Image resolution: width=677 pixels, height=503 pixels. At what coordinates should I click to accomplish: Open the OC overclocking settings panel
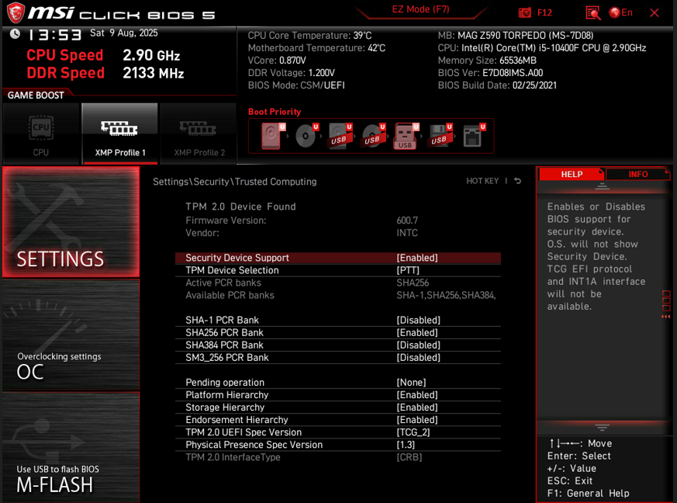click(71, 335)
